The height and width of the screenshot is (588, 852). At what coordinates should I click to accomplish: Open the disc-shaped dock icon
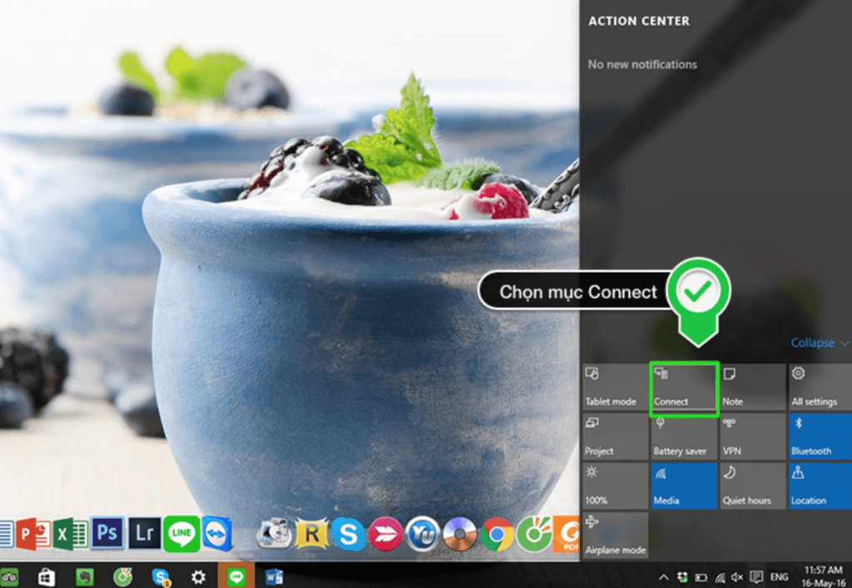coord(459,534)
